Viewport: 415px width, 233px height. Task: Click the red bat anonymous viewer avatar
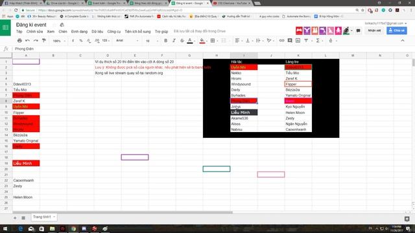pos(299,30)
